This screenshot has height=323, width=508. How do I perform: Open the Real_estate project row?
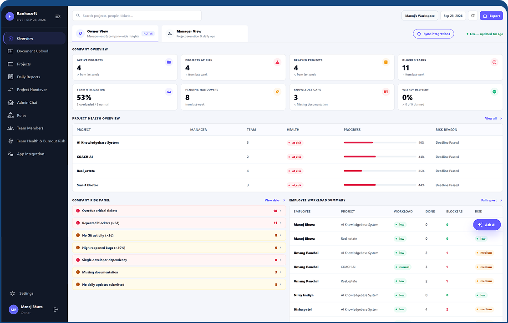tap(287, 171)
